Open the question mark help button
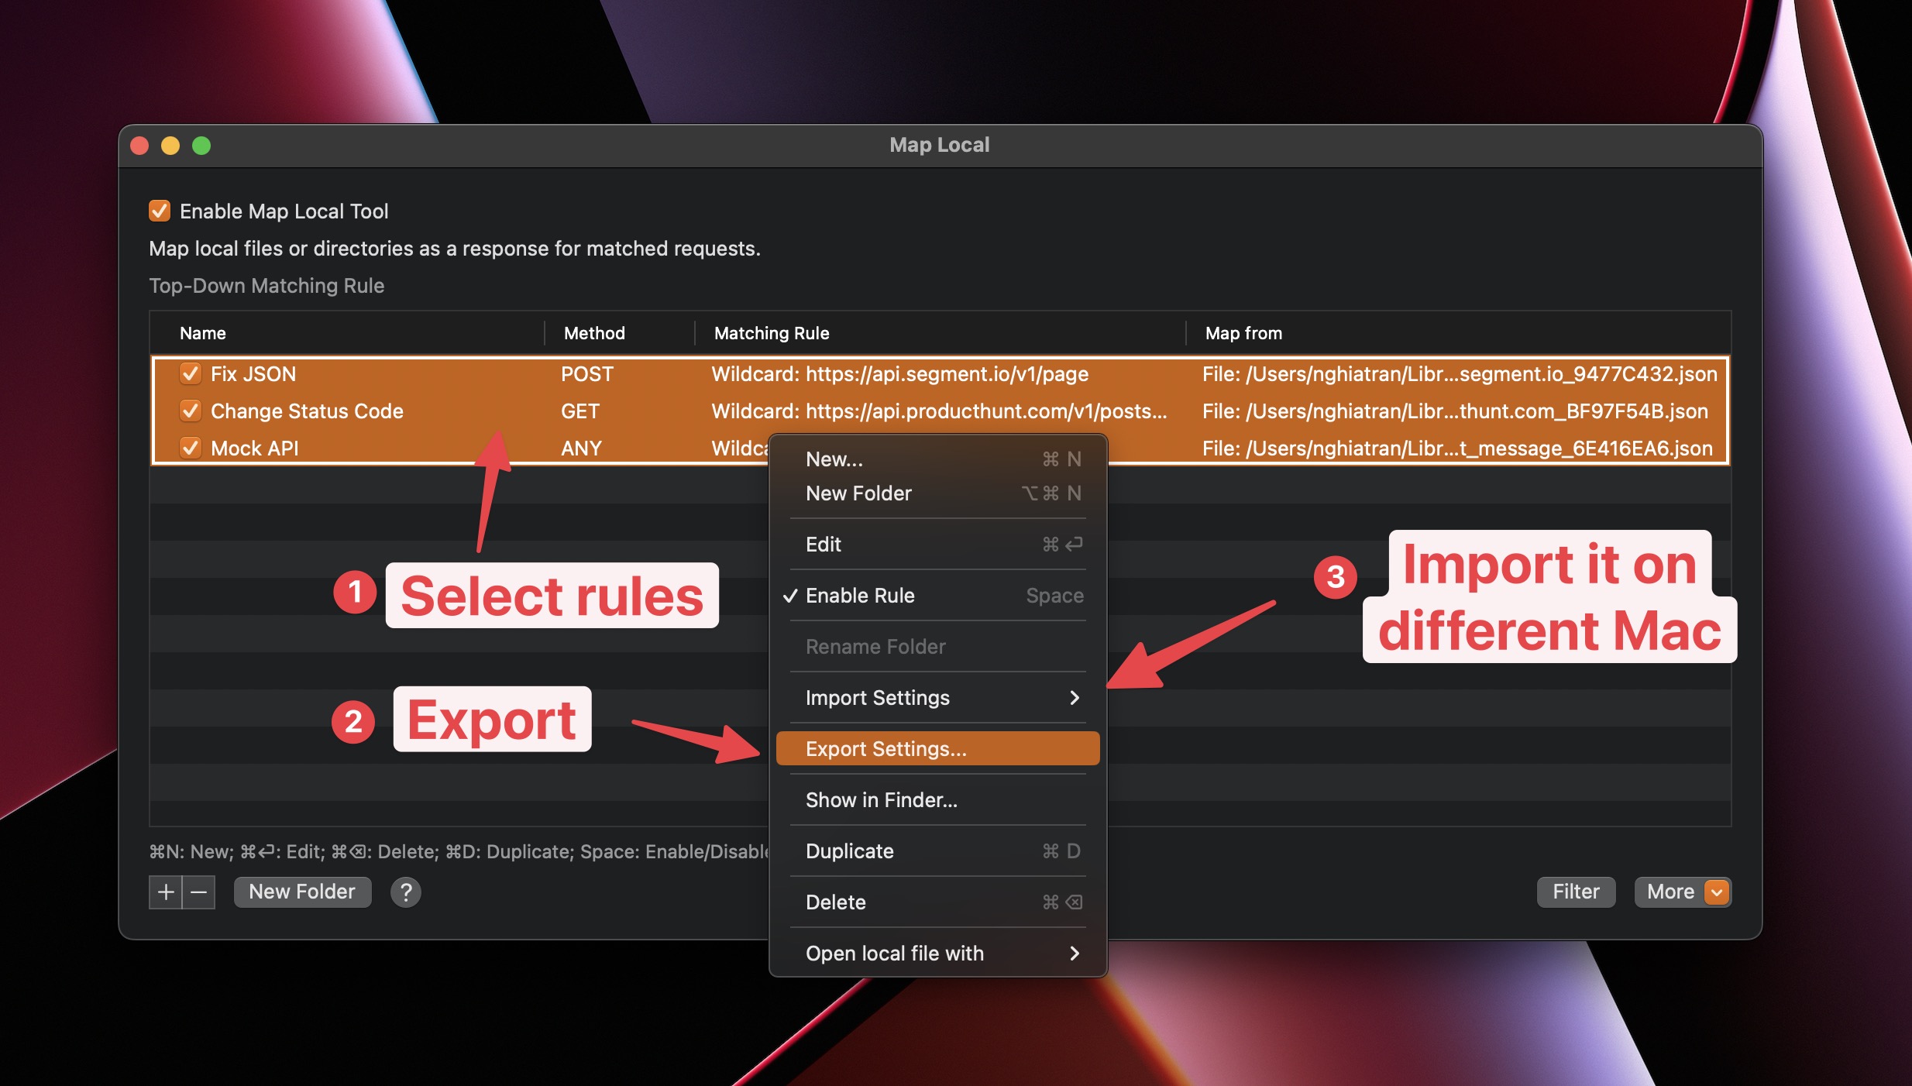Viewport: 1912px width, 1086px height. pos(405,892)
